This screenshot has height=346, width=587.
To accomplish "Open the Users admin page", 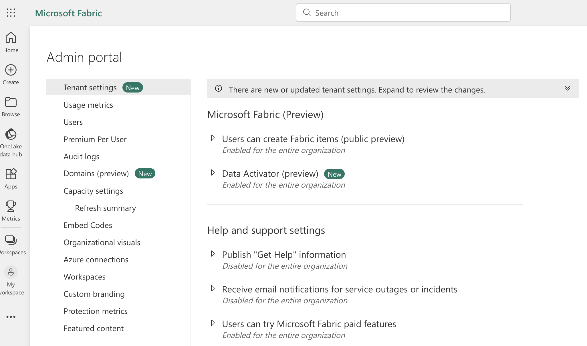I will 73,122.
